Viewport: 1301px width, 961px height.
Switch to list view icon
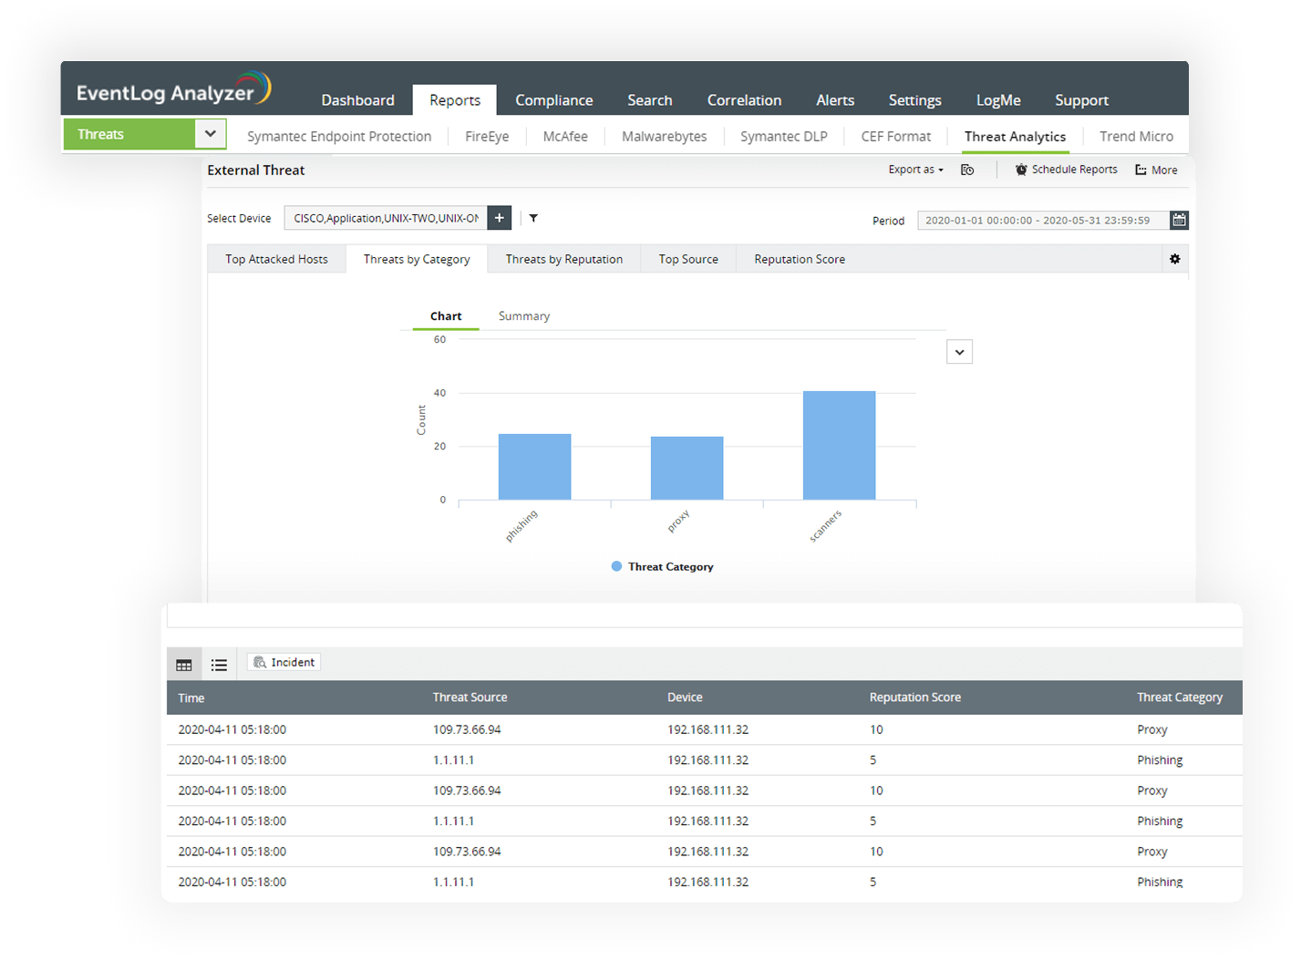[219, 665]
